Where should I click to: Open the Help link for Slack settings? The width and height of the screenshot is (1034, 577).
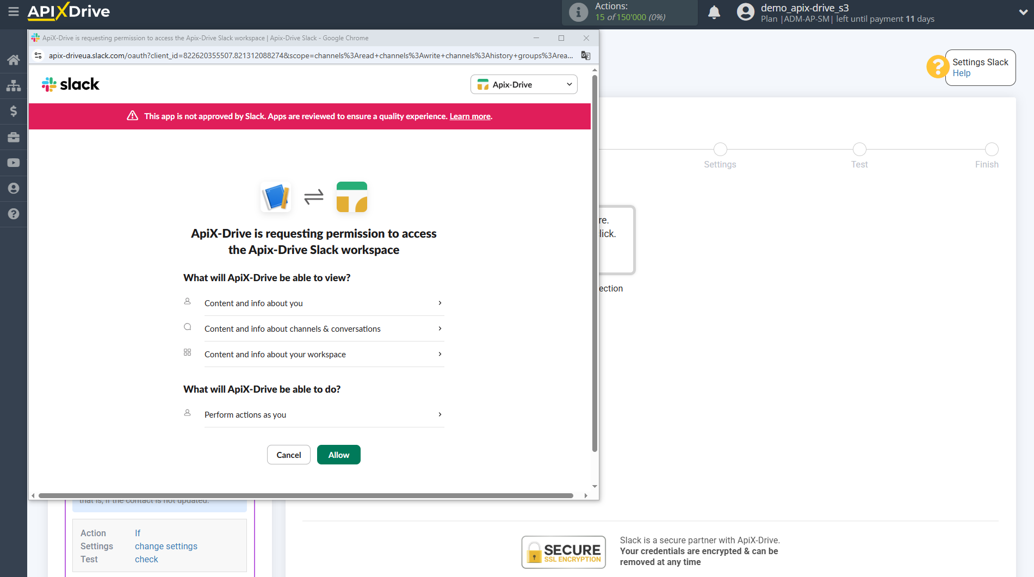(x=961, y=73)
